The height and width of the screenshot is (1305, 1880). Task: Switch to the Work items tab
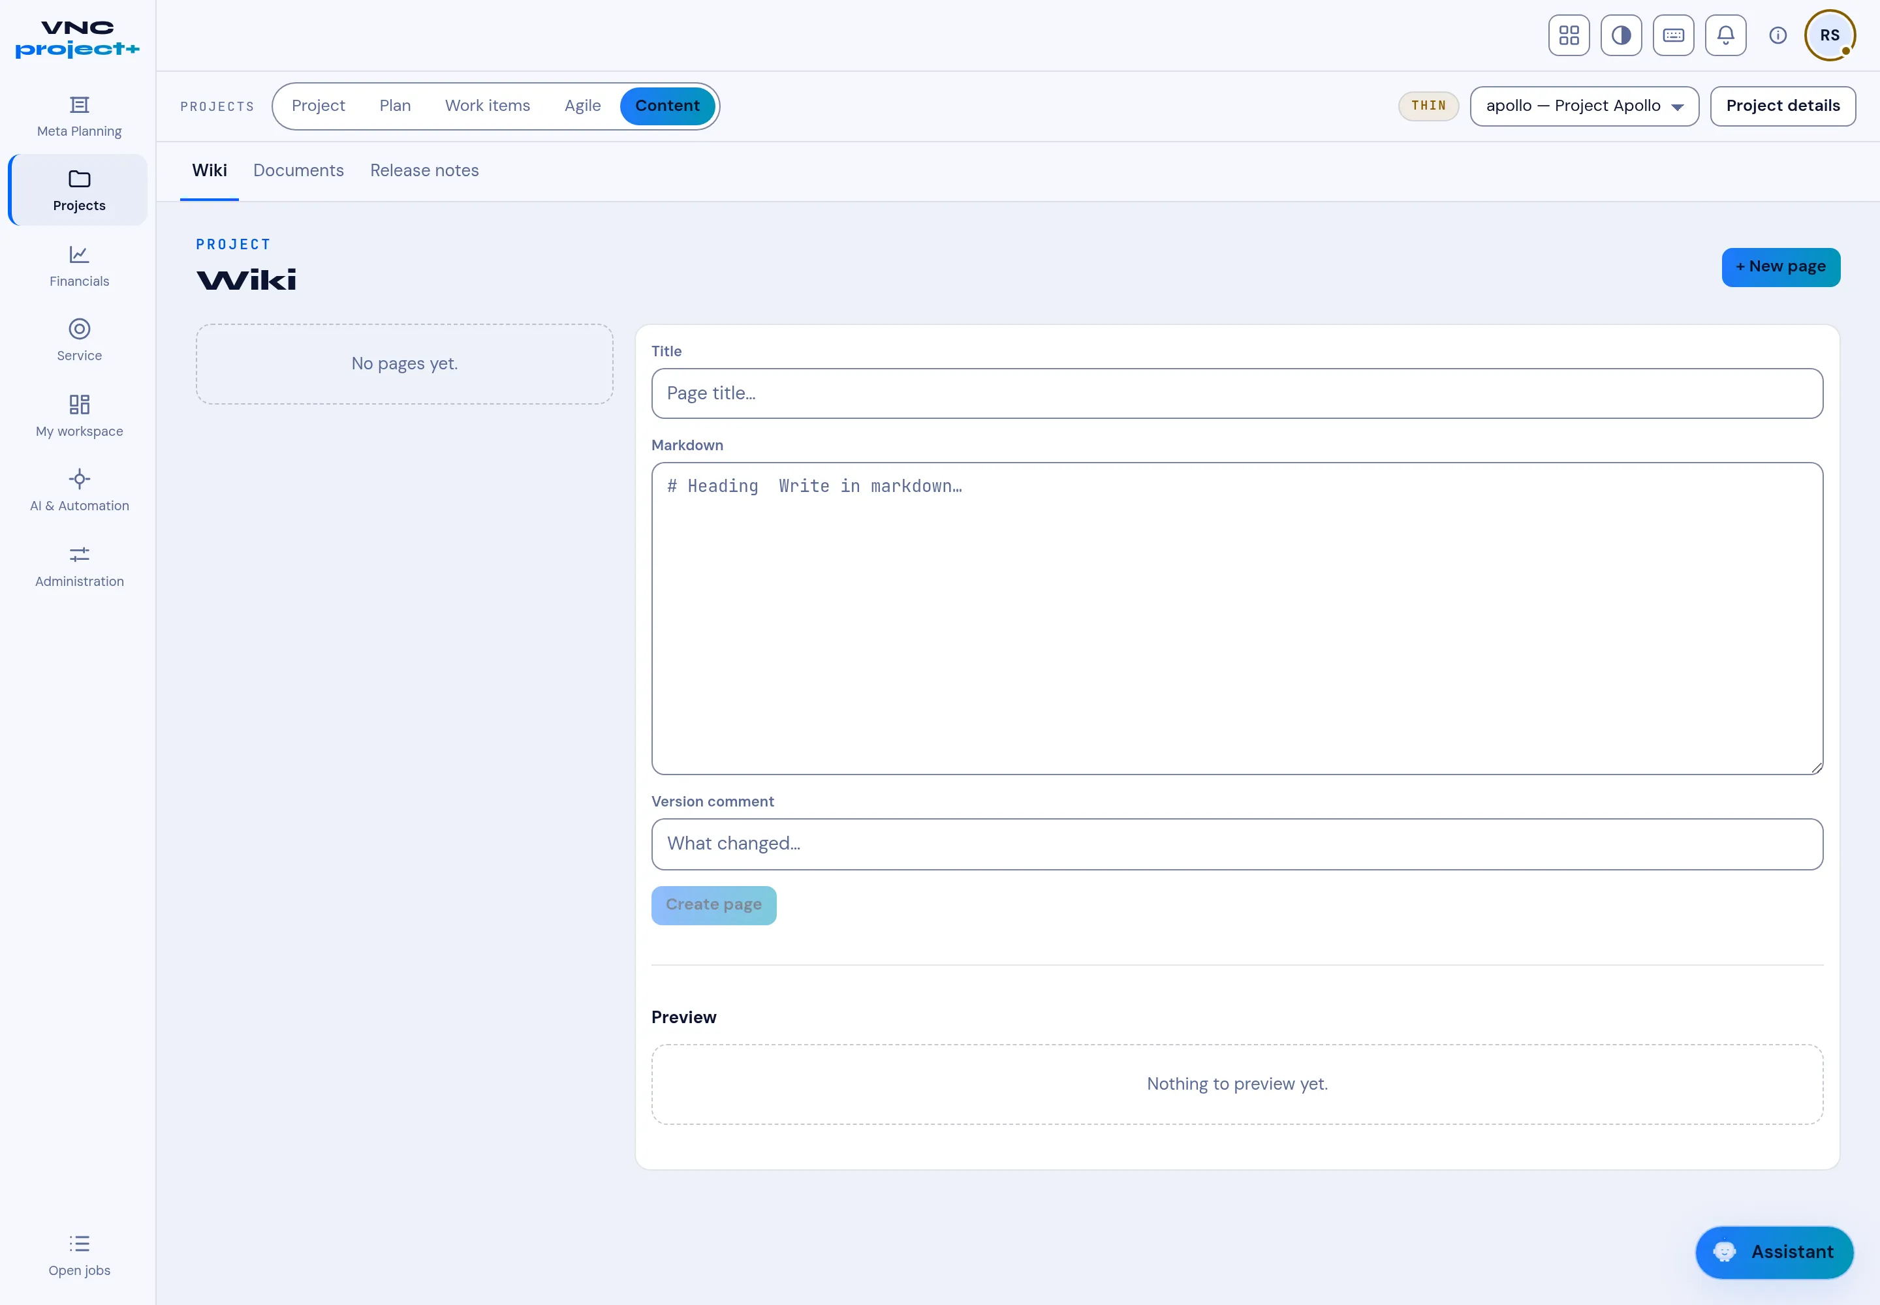488,106
